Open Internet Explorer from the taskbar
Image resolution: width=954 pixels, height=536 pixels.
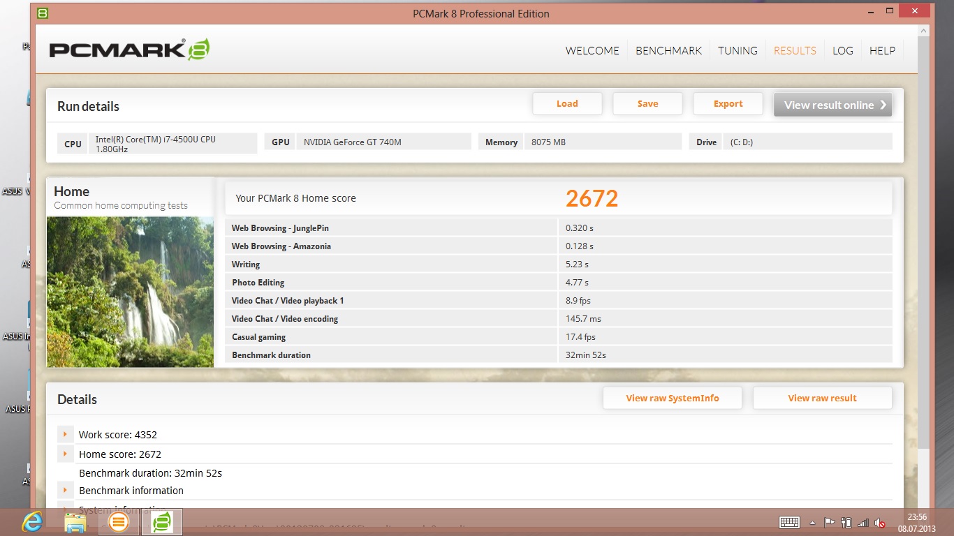pyautogui.click(x=32, y=521)
